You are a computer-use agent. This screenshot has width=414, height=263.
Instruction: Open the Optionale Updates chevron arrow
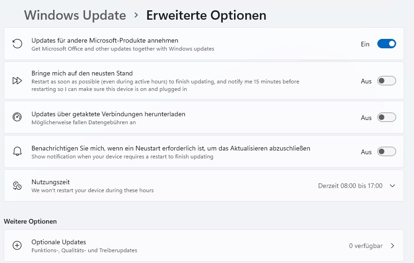pos(392,246)
